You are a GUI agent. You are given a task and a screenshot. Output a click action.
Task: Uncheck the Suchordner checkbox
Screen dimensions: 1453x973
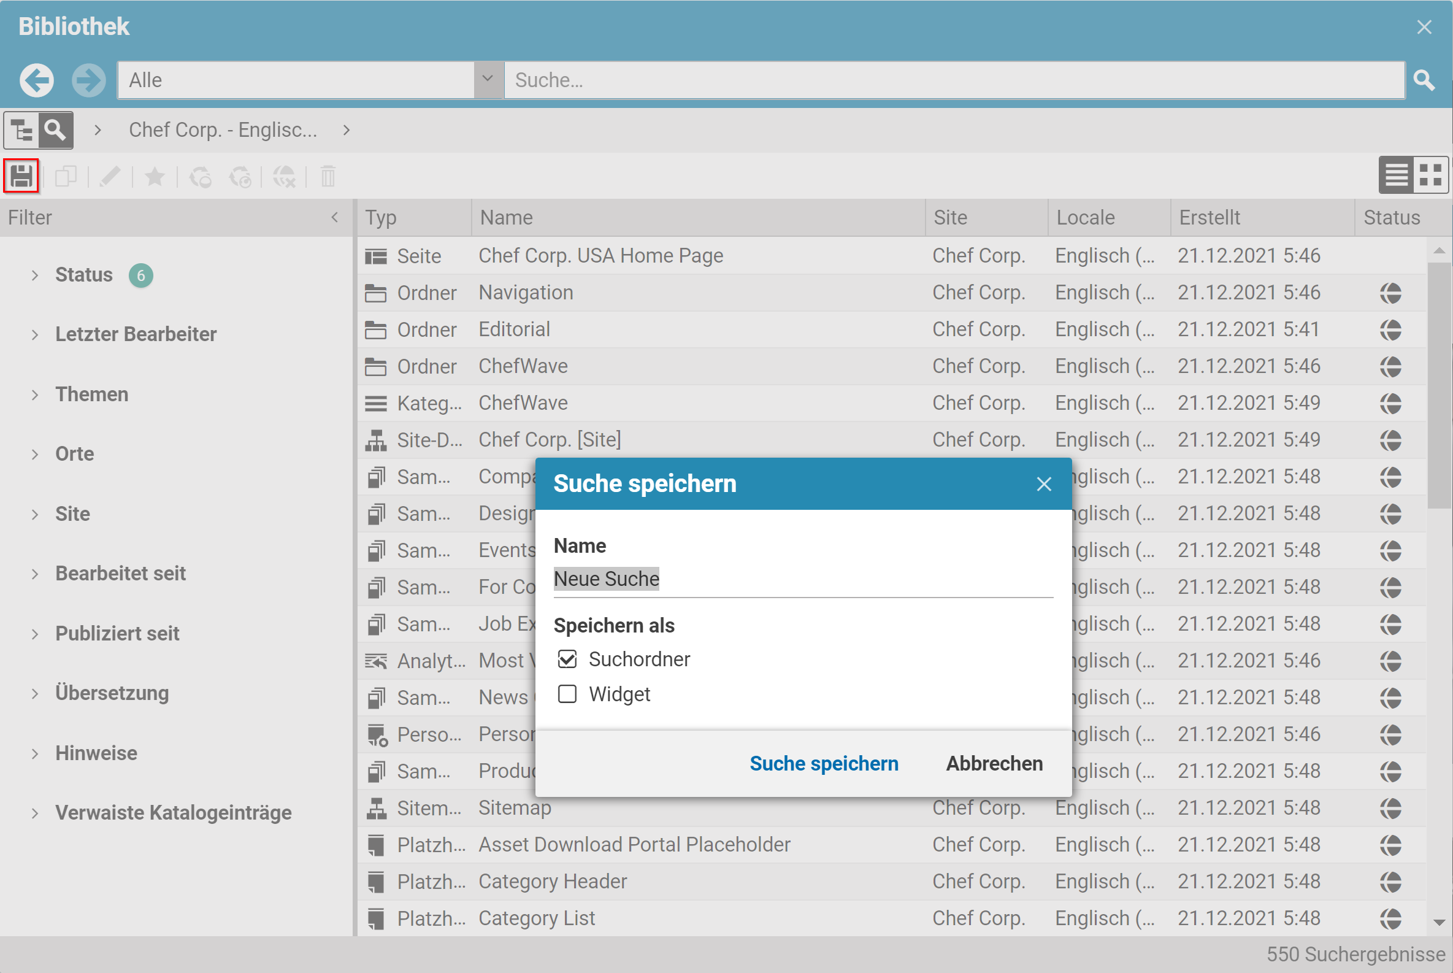tap(567, 659)
